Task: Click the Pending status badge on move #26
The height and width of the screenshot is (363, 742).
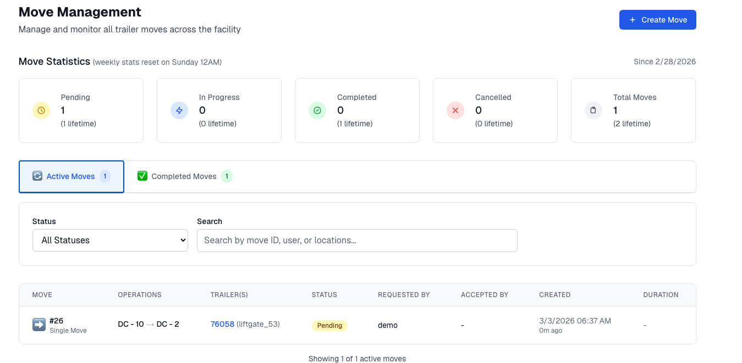Action: click(329, 325)
